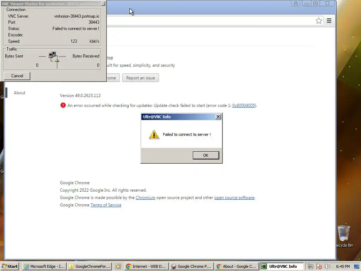The image size is (361, 271).
Task: Click the warning triangle icon in the dialog
Action: [154, 134]
